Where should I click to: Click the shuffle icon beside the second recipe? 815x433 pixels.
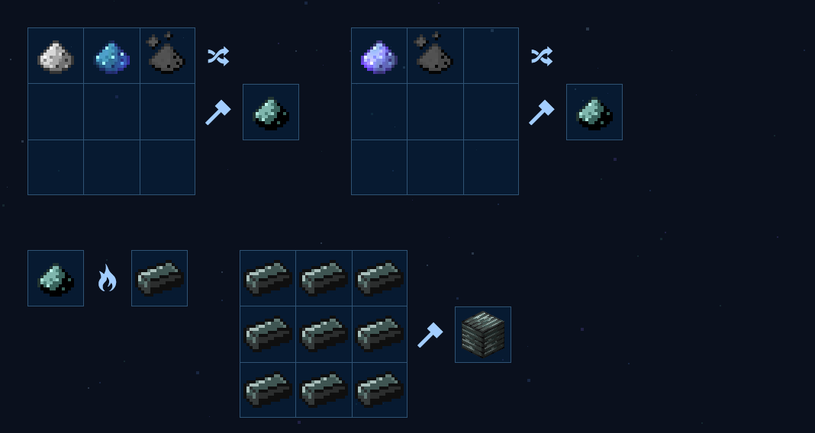(542, 56)
